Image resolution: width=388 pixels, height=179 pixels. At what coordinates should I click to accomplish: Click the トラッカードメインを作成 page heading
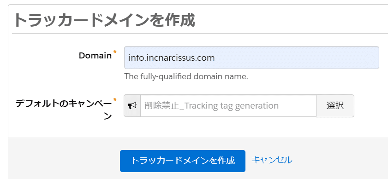[x=104, y=20]
